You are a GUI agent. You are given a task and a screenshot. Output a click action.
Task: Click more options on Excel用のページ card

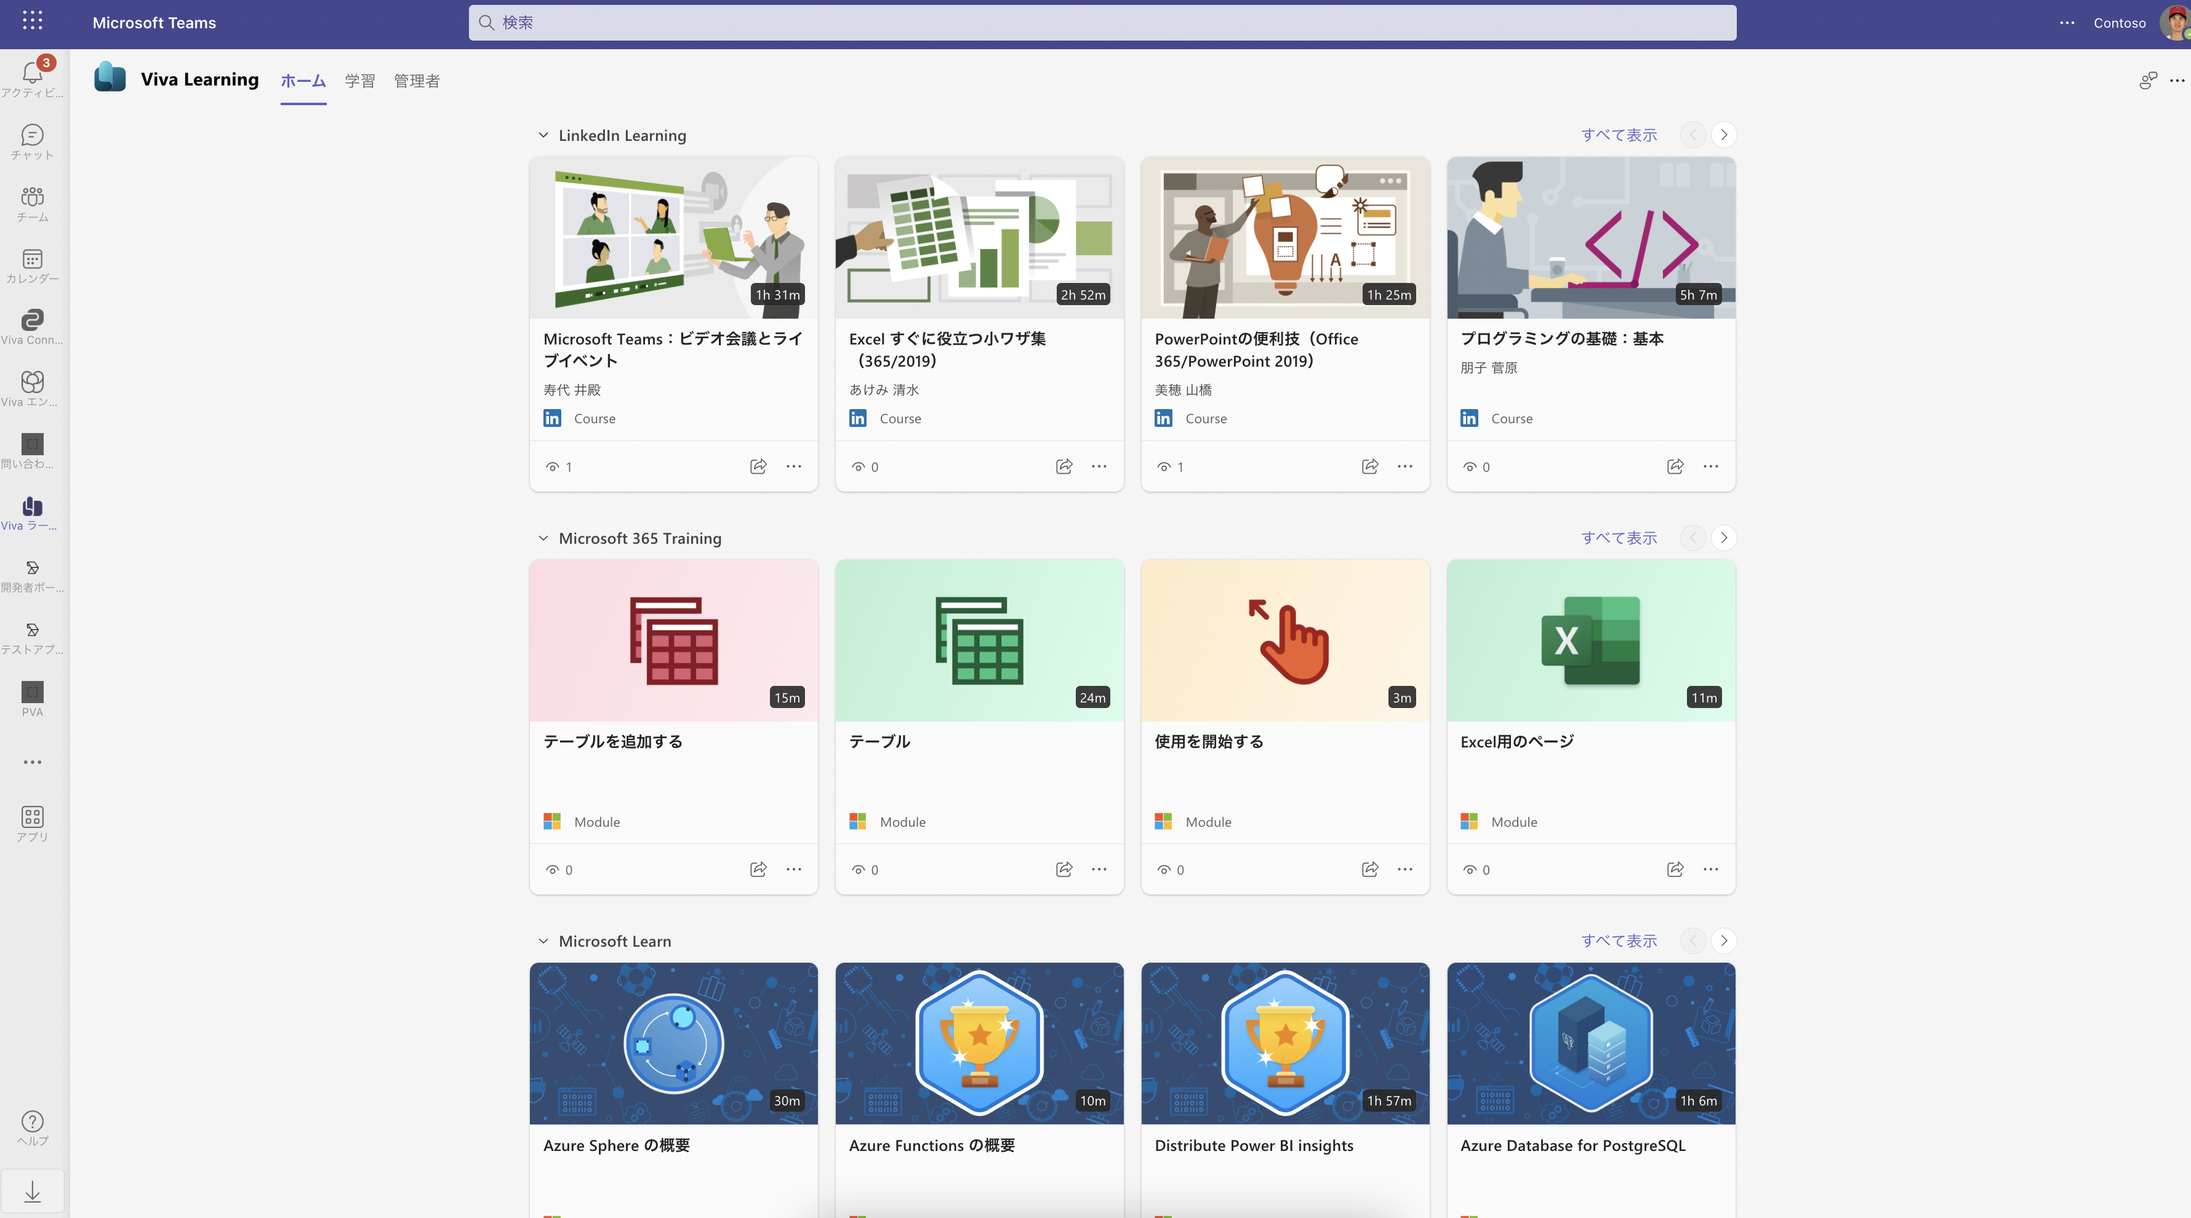pyautogui.click(x=1710, y=869)
